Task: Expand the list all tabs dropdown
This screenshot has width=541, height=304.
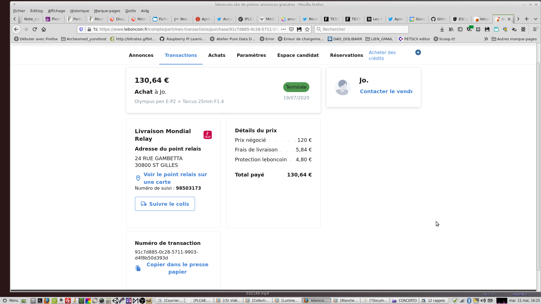Action: tap(536, 19)
